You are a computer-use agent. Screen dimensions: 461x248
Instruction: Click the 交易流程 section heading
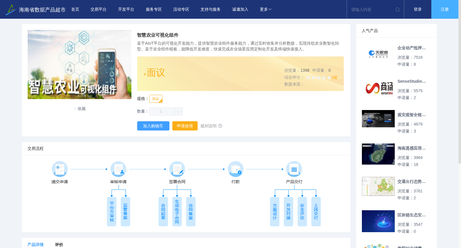[35, 149]
